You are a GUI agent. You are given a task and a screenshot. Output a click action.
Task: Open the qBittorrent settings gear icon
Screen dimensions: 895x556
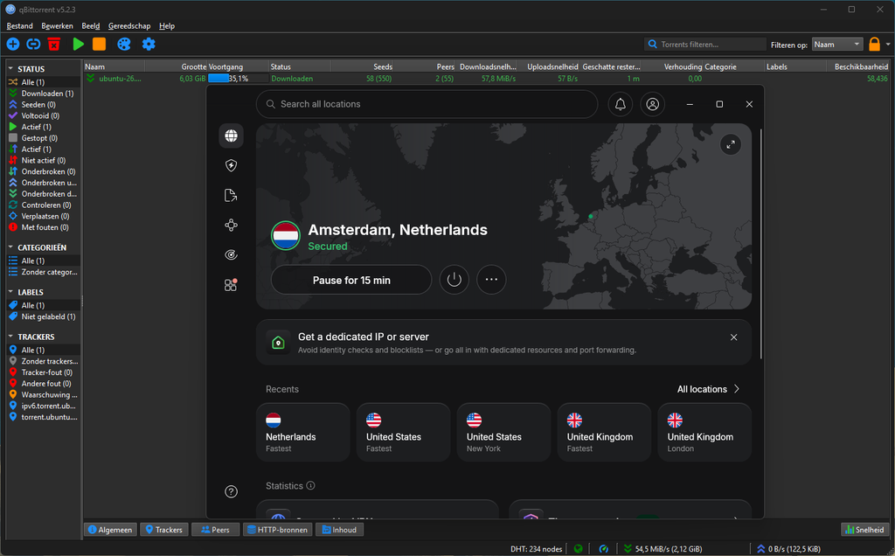149,44
